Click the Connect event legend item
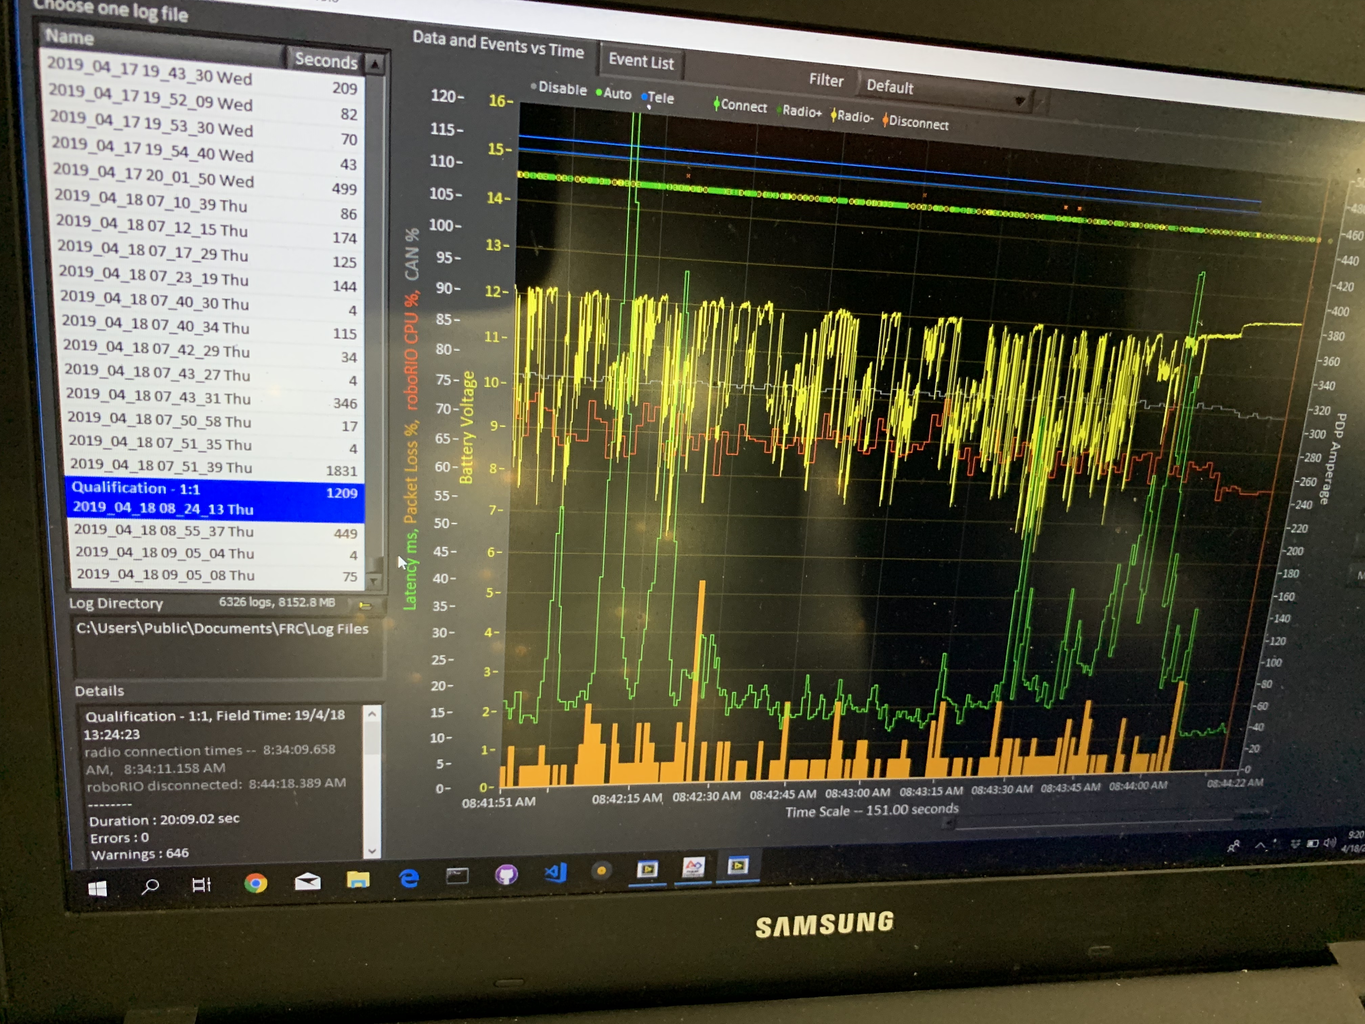The height and width of the screenshot is (1024, 1365). [x=740, y=106]
